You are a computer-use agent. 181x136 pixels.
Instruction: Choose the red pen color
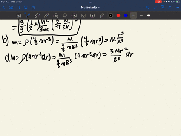pos(118,15)
